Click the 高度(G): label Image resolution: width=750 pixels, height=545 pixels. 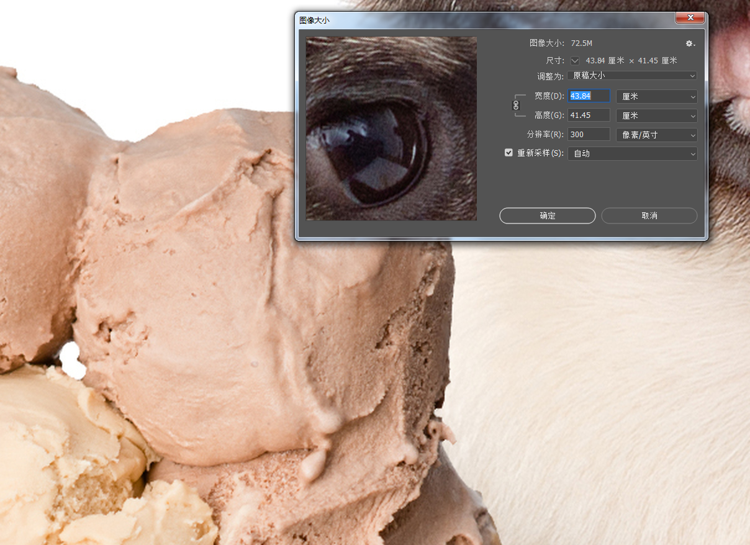coord(549,115)
